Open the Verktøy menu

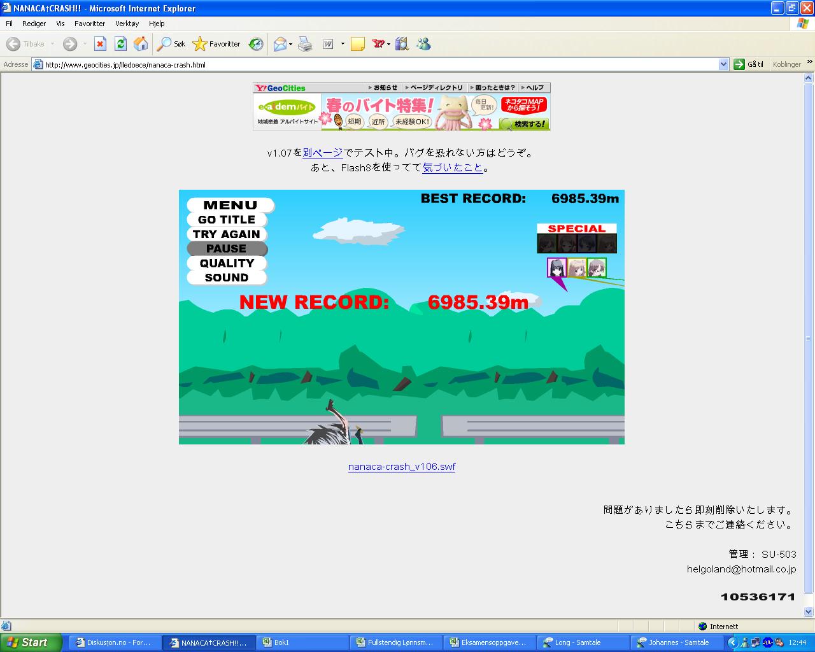127,24
